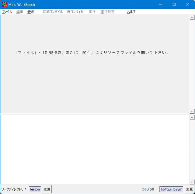Click the Mind WorkBench app icon
The height and width of the screenshot is (194, 195).
pyautogui.click(x=4, y=4)
